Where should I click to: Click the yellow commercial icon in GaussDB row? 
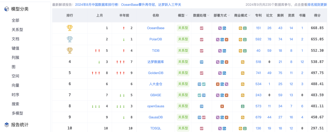(243, 117)
